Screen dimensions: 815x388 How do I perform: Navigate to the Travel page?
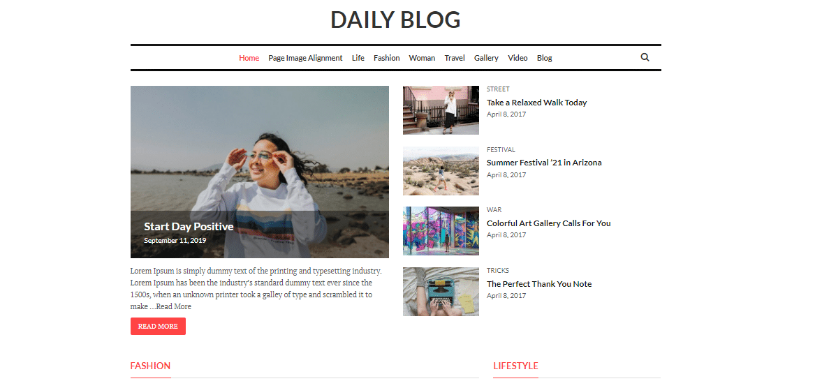coord(455,58)
